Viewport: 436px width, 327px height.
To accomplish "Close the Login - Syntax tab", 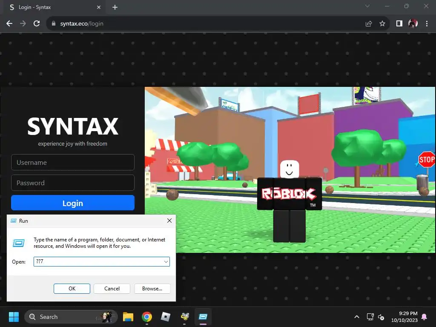I will point(99,7).
